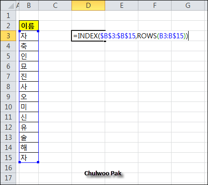This screenshot has width=208, height=185.
Task: Click the bottom-right handle of blue range
Action: tap(38, 162)
